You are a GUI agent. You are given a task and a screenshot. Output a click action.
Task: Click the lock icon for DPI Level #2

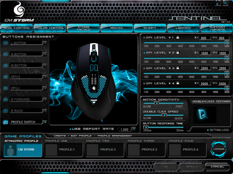tap(178, 52)
